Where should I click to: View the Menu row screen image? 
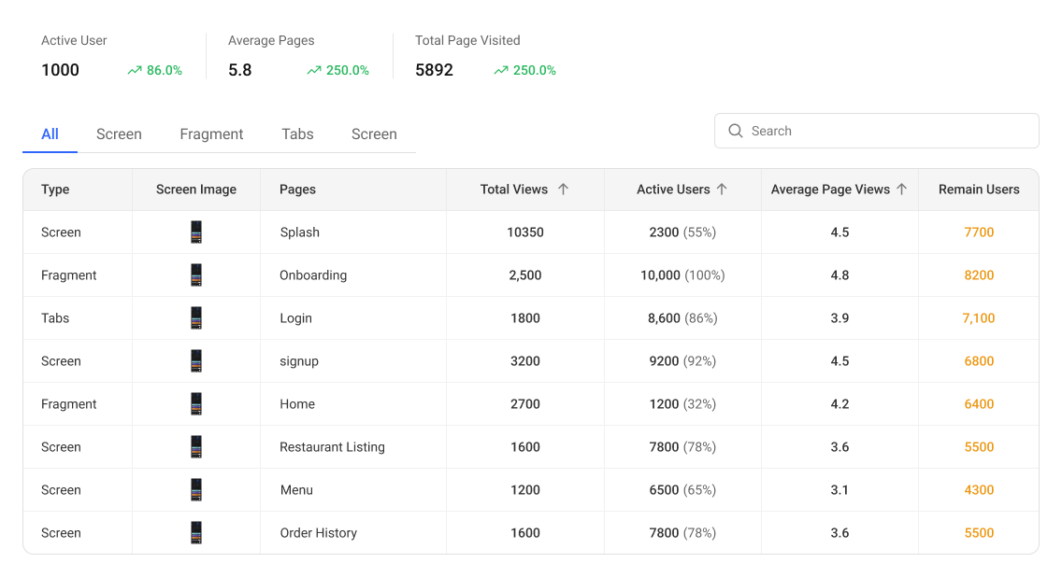(x=196, y=490)
